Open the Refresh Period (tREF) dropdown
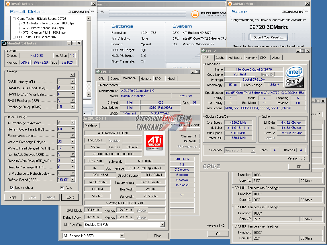 [x=73, y=180]
